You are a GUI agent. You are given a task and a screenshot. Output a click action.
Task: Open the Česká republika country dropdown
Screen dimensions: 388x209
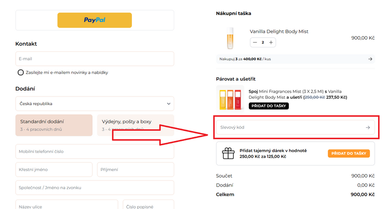click(94, 104)
